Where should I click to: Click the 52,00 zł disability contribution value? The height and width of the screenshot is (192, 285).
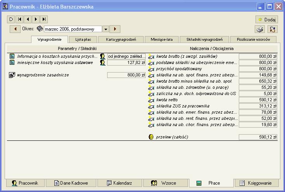click(258, 118)
